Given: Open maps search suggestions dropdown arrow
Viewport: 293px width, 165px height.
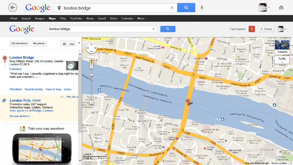Looking at the screenshot, I should click(153, 29).
